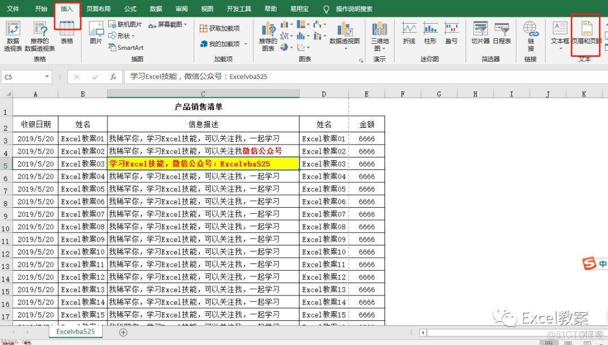Select header cell 信息描述
The image size is (608, 345).
[x=203, y=124]
